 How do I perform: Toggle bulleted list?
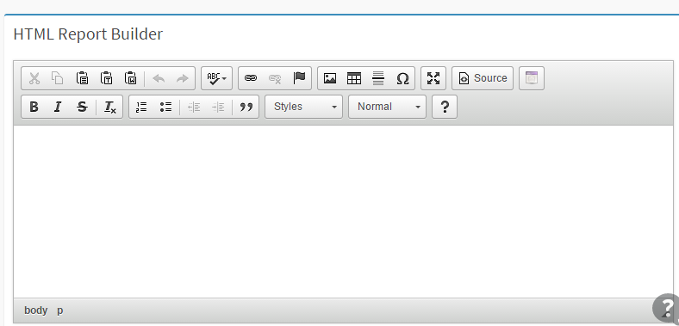165,107
